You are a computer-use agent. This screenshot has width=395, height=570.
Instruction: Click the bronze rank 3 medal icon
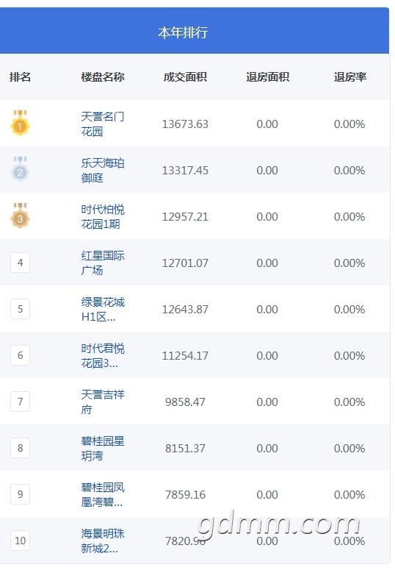[x=20, y=215]
